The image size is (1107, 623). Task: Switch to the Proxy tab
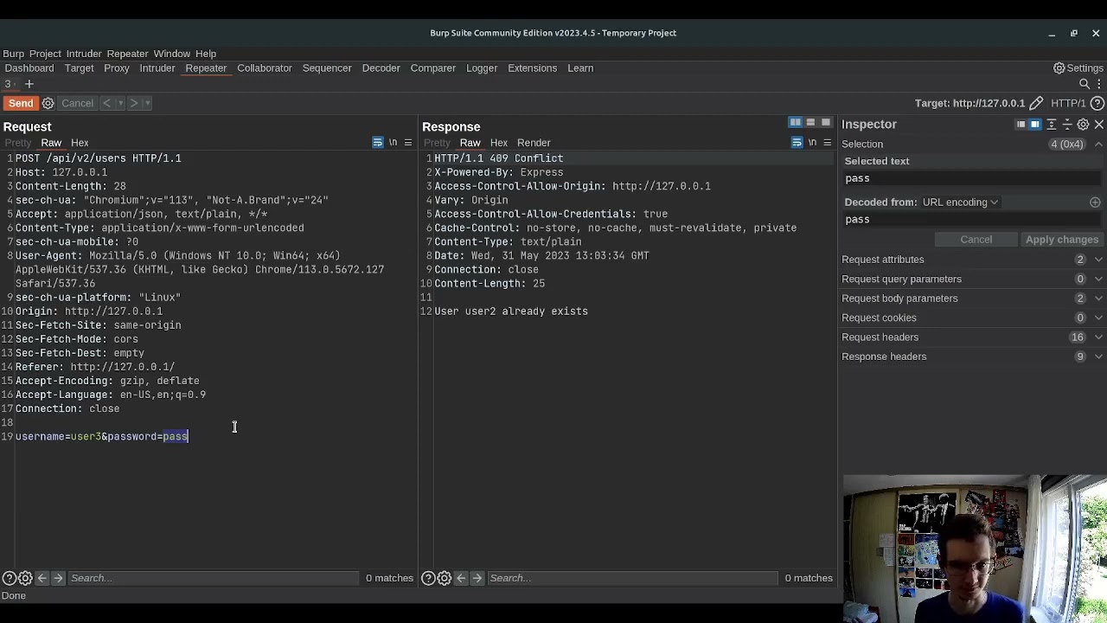[x=116, y=68]
